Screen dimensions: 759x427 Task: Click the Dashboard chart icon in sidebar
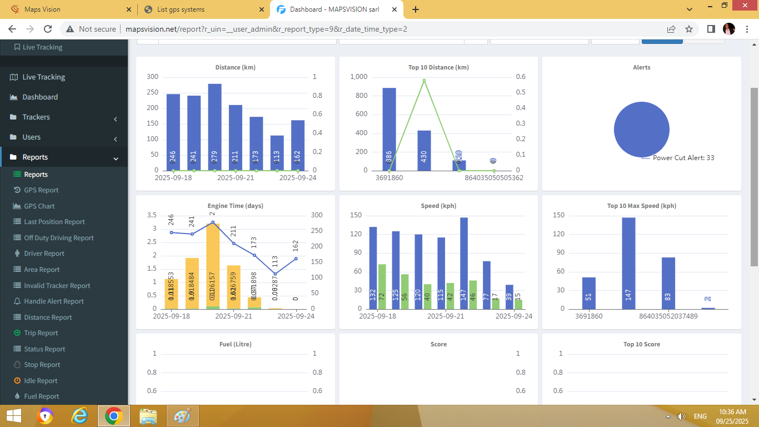click(14, 97)
